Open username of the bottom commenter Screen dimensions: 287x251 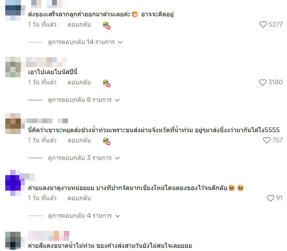tap(48, 236)
